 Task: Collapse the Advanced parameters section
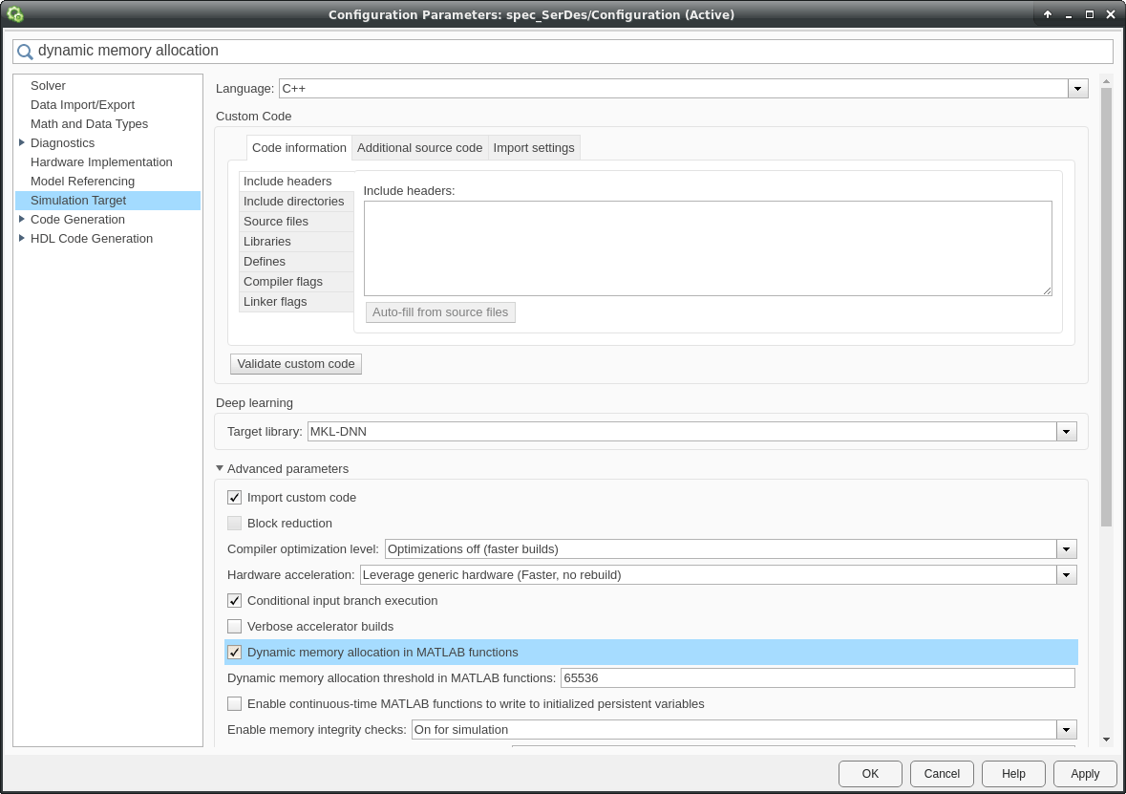coord(220,469)
